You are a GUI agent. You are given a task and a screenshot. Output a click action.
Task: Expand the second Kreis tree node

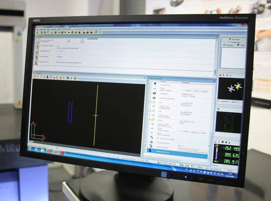pyautogui.click(x=151, y=111)
